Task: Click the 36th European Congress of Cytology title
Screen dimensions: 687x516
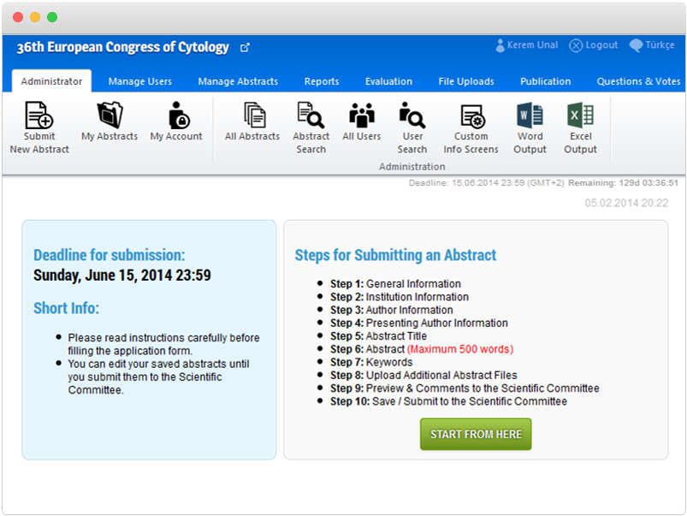Action: (122, 47)
